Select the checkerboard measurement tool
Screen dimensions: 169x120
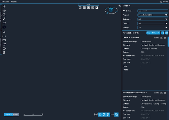4,53
